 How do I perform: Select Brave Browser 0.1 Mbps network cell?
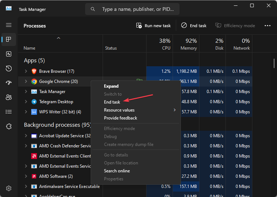239,71
